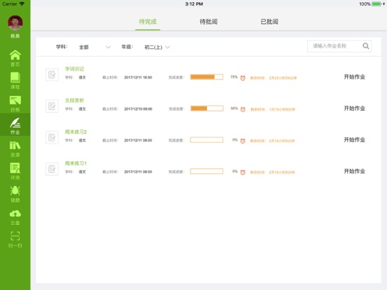Open the 文段赏析 assignment title link
This screenshot has height=290, width=387.
(74, 100)
